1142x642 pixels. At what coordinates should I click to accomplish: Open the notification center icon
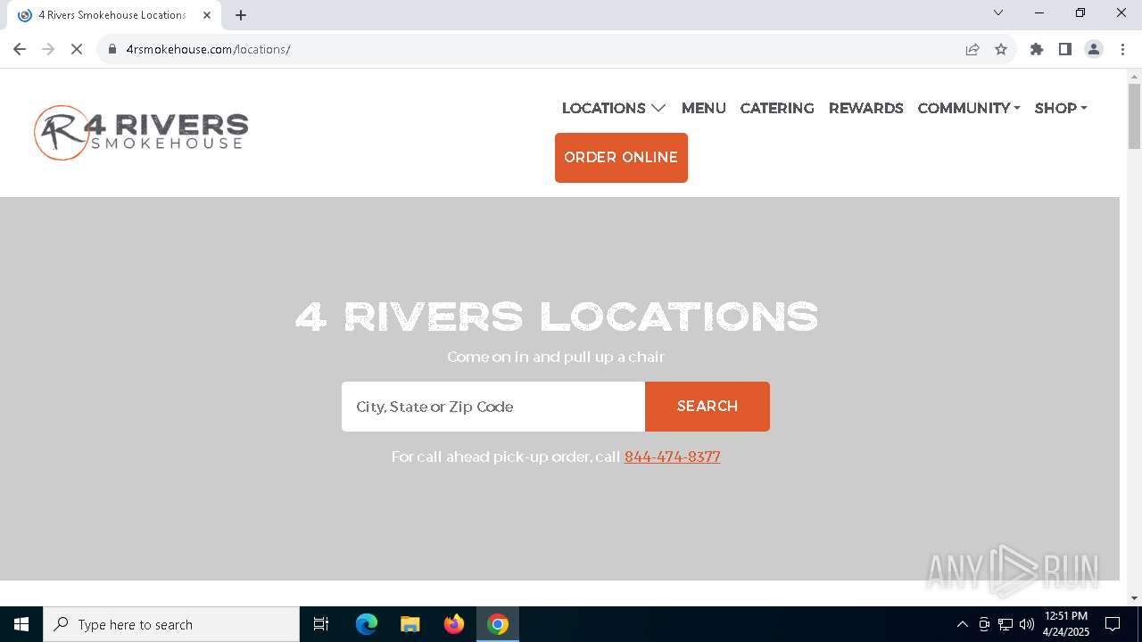[1113, 624]
